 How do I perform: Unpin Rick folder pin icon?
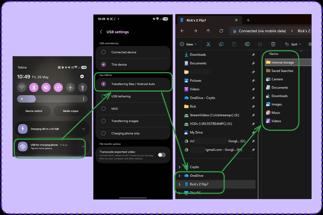[x=253, y=107]
